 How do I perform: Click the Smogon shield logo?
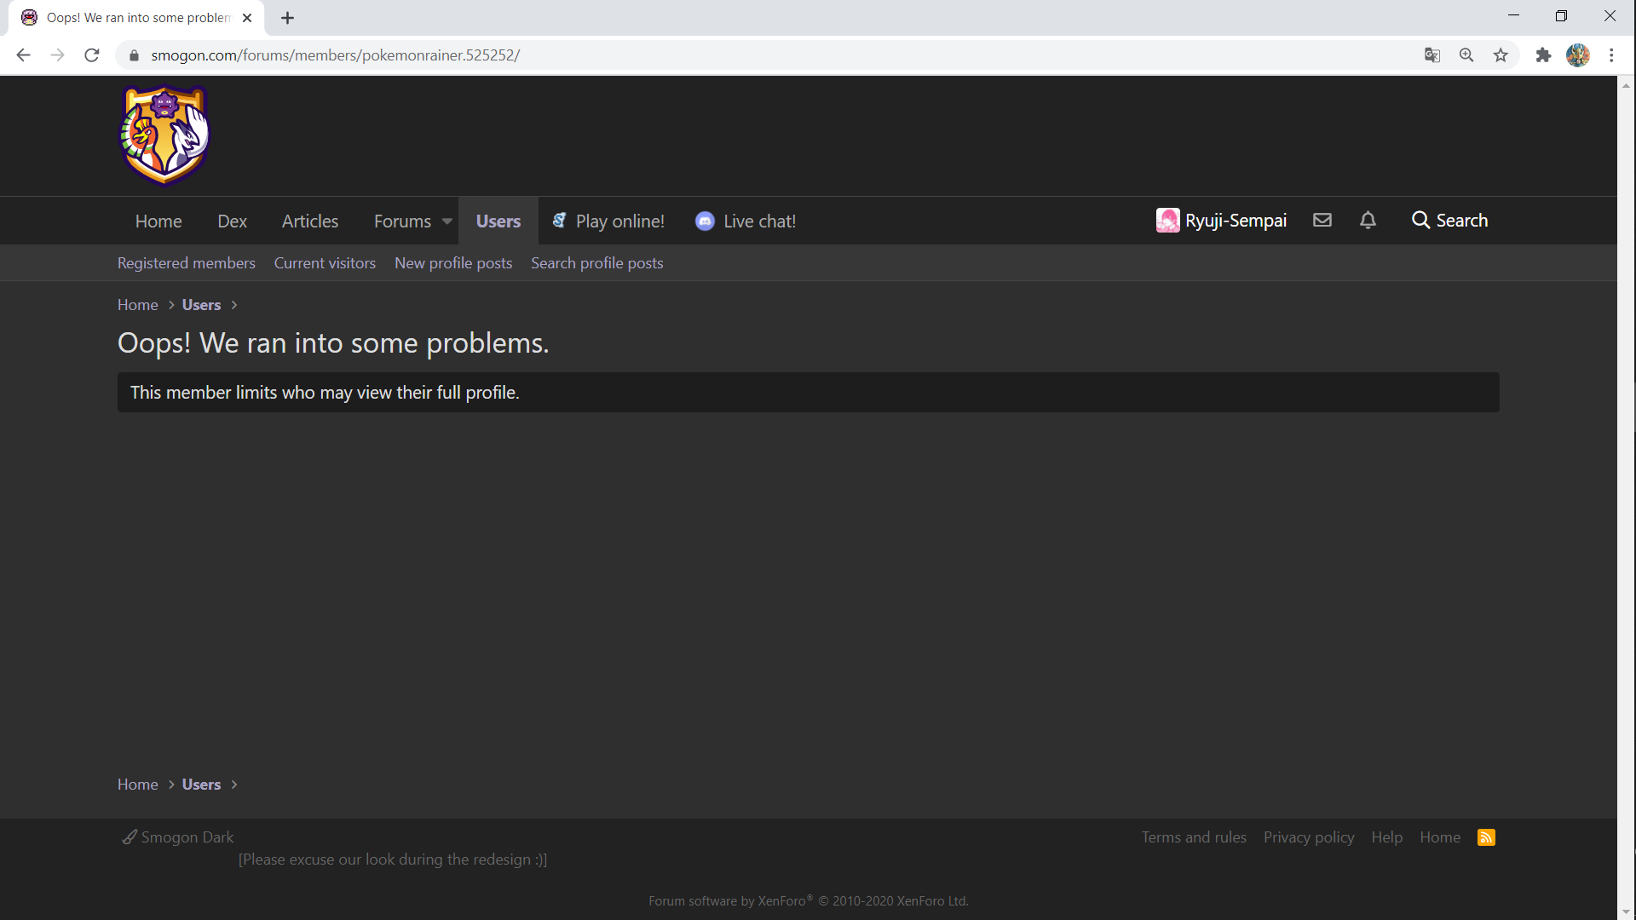click(x=164, y=135)
